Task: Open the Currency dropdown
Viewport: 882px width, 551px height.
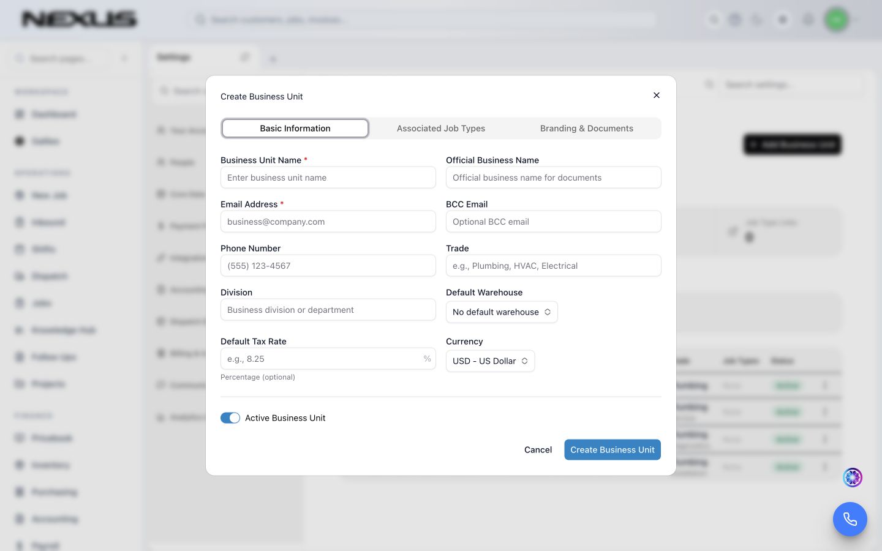Action: (490, 361)
